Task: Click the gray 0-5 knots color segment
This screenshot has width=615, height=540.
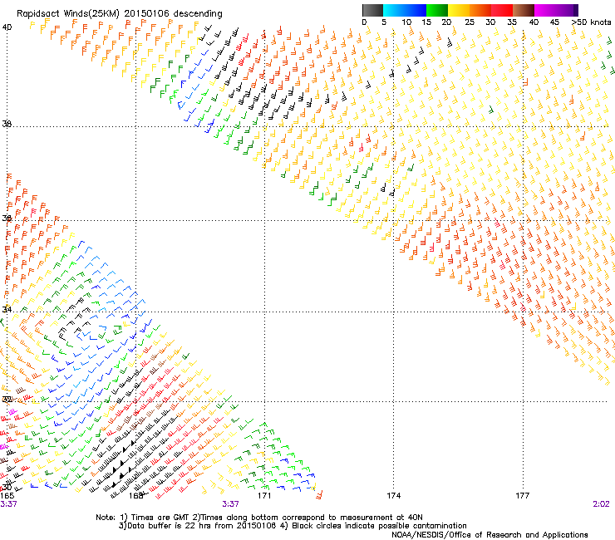Action: pos(372,10)
